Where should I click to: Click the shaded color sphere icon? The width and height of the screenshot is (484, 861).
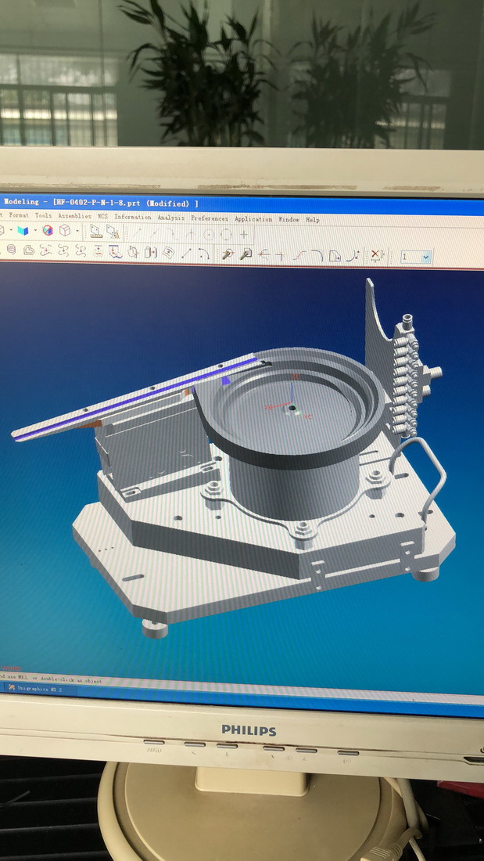(x=47, y=231)
